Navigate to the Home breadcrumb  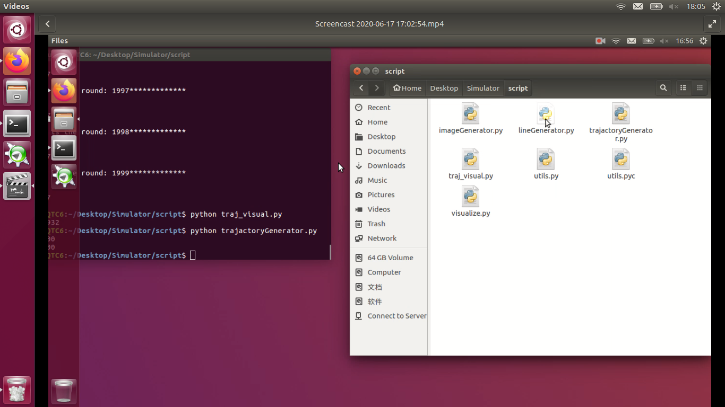point(407,88)
